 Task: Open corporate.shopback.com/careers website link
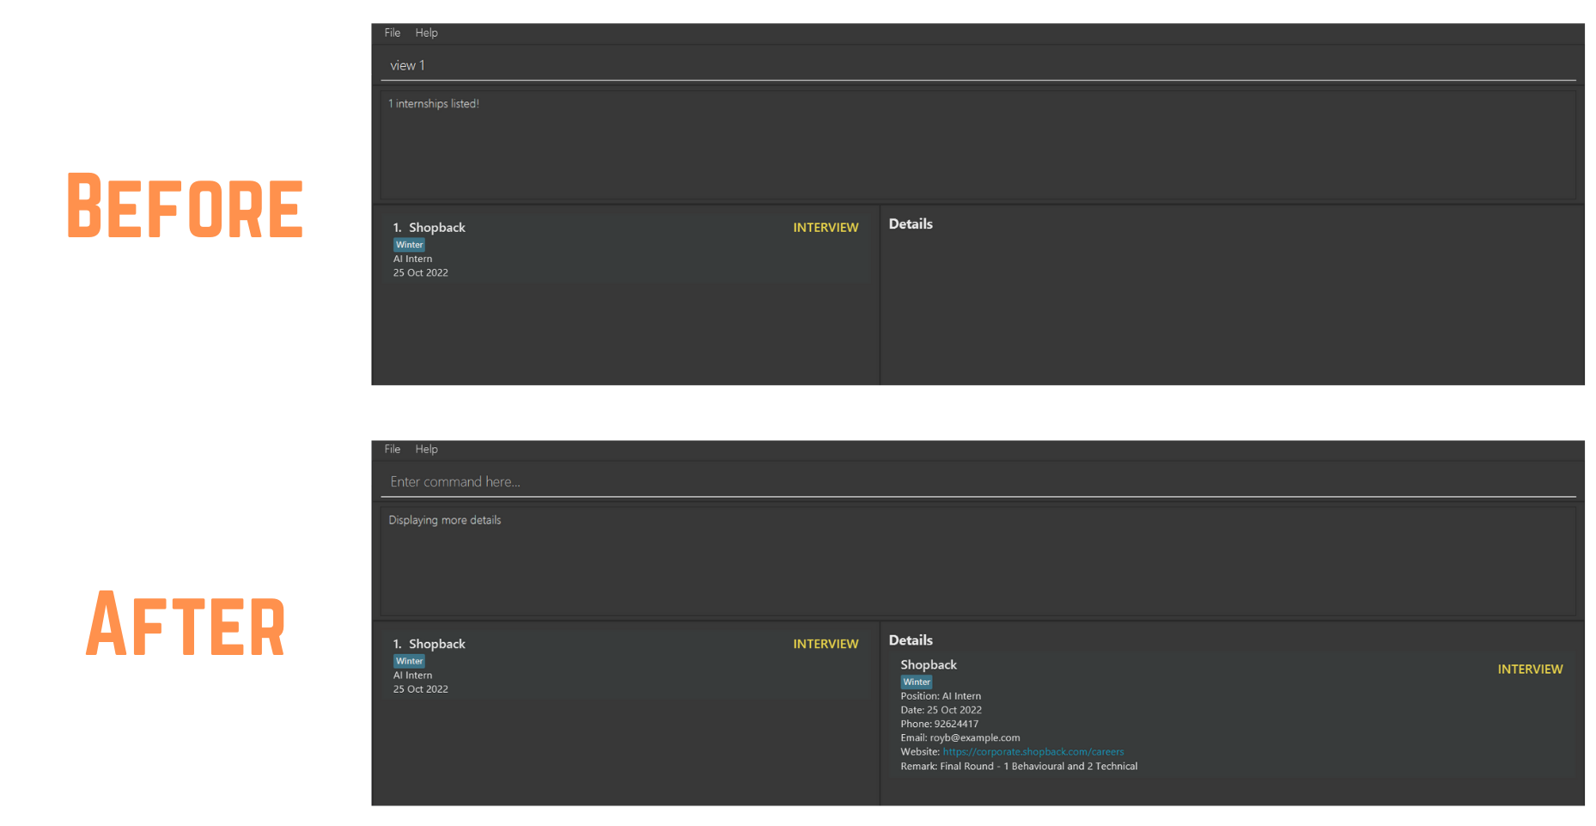pyautogui.click(x=1033, y=751)
